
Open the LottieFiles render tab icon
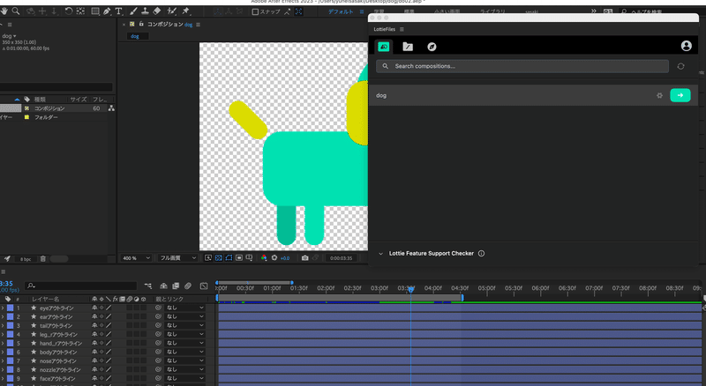(x=384, y=47)
